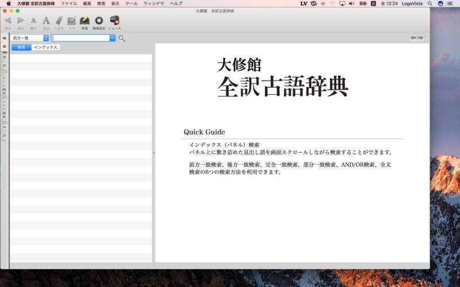Click the magnifying glass search icon
Screen dimensions: 460x287
coord(122,38)
